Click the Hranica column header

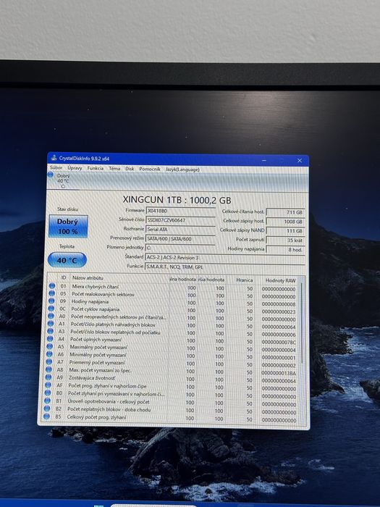[245, 280]
